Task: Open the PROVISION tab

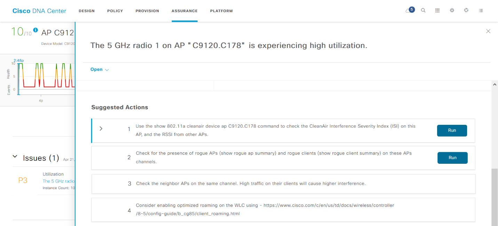Action: point(147,11)
